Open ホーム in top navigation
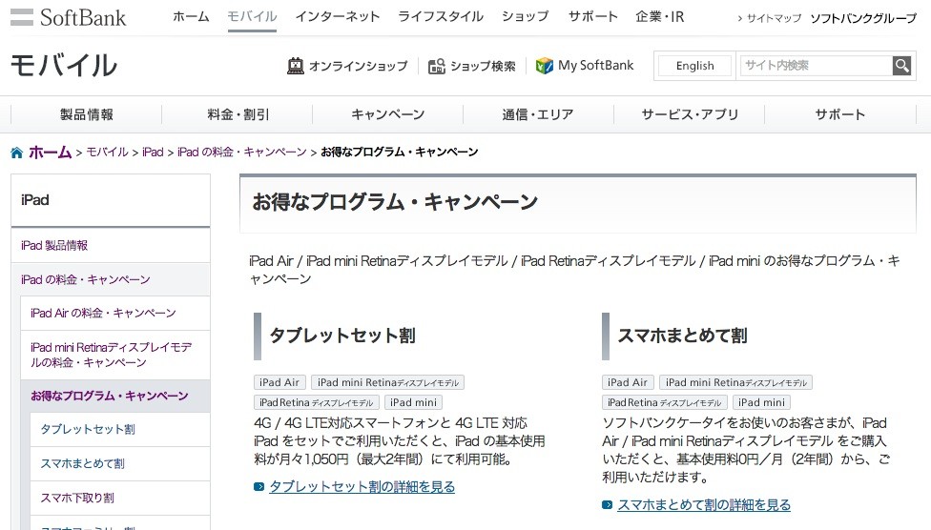This screenshot has width=931, height=530. (191, 16)
